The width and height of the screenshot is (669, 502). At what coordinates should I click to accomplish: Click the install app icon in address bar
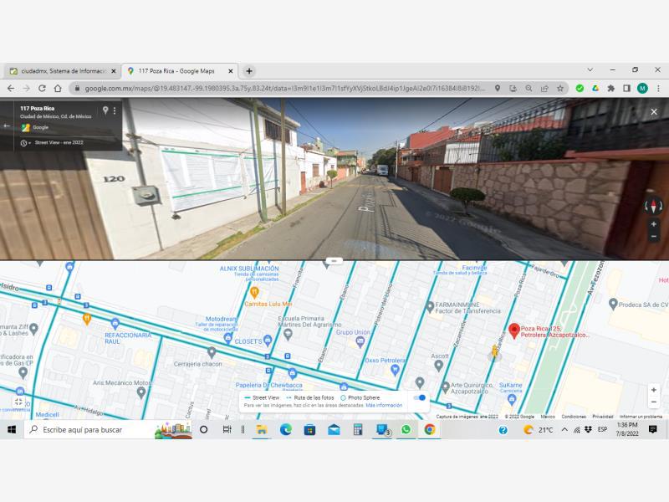tap(513, 89)
